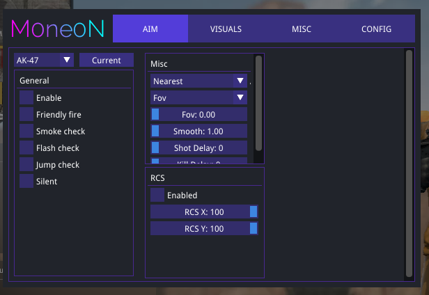The width and height of the screenshot is (429, 295).
Task: Click the Fov: 0.00 slider
Action: [x=198, y=114]
